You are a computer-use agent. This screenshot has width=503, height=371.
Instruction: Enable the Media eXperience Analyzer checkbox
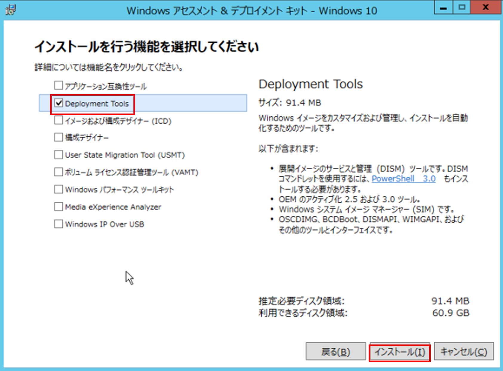click(59, 207)
